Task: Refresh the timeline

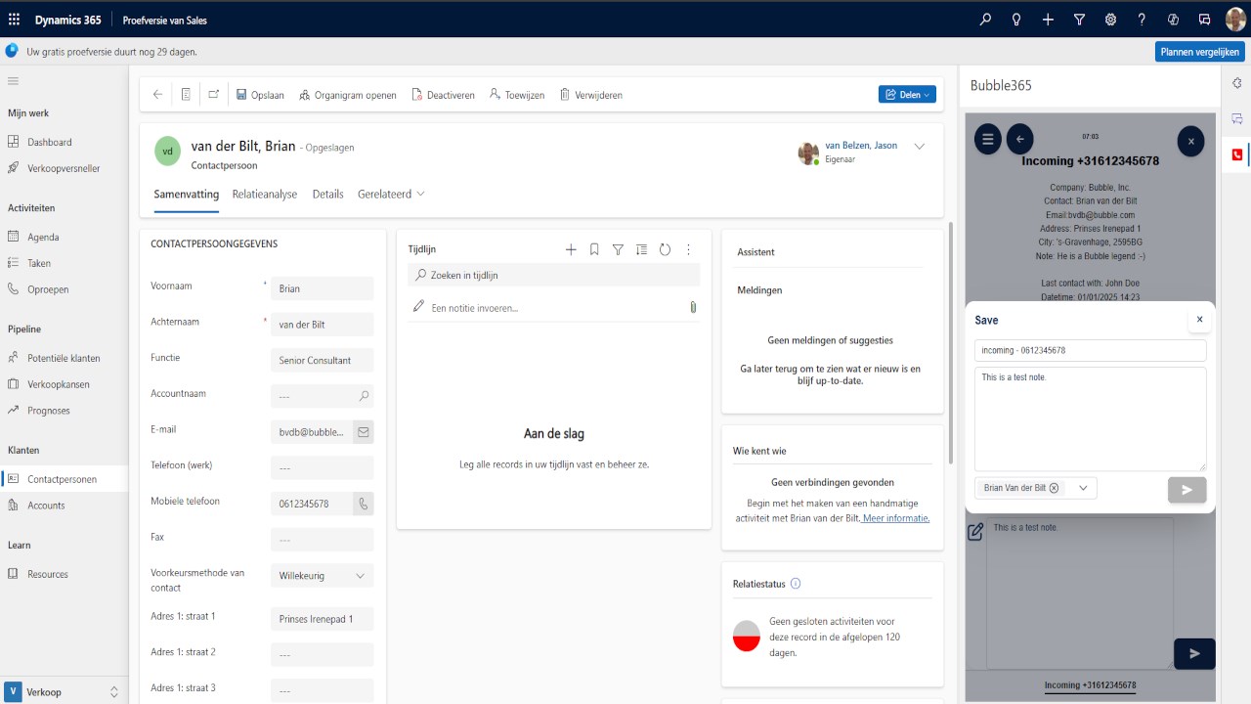Action: coord(665,249)
